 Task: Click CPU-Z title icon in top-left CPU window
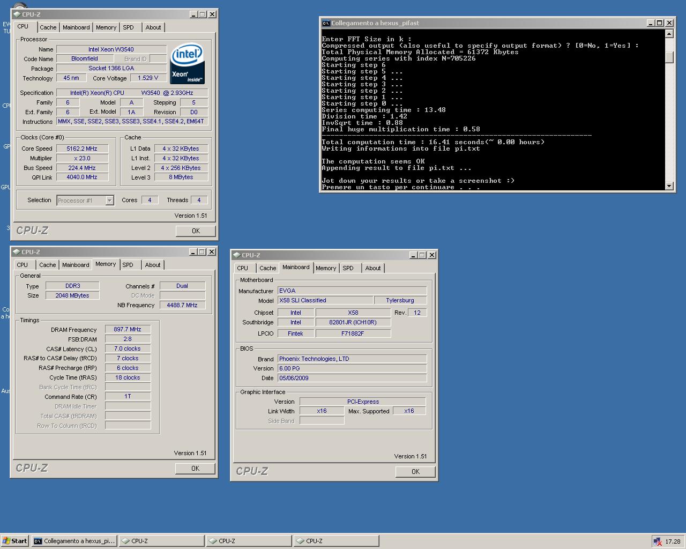point(17,14)
